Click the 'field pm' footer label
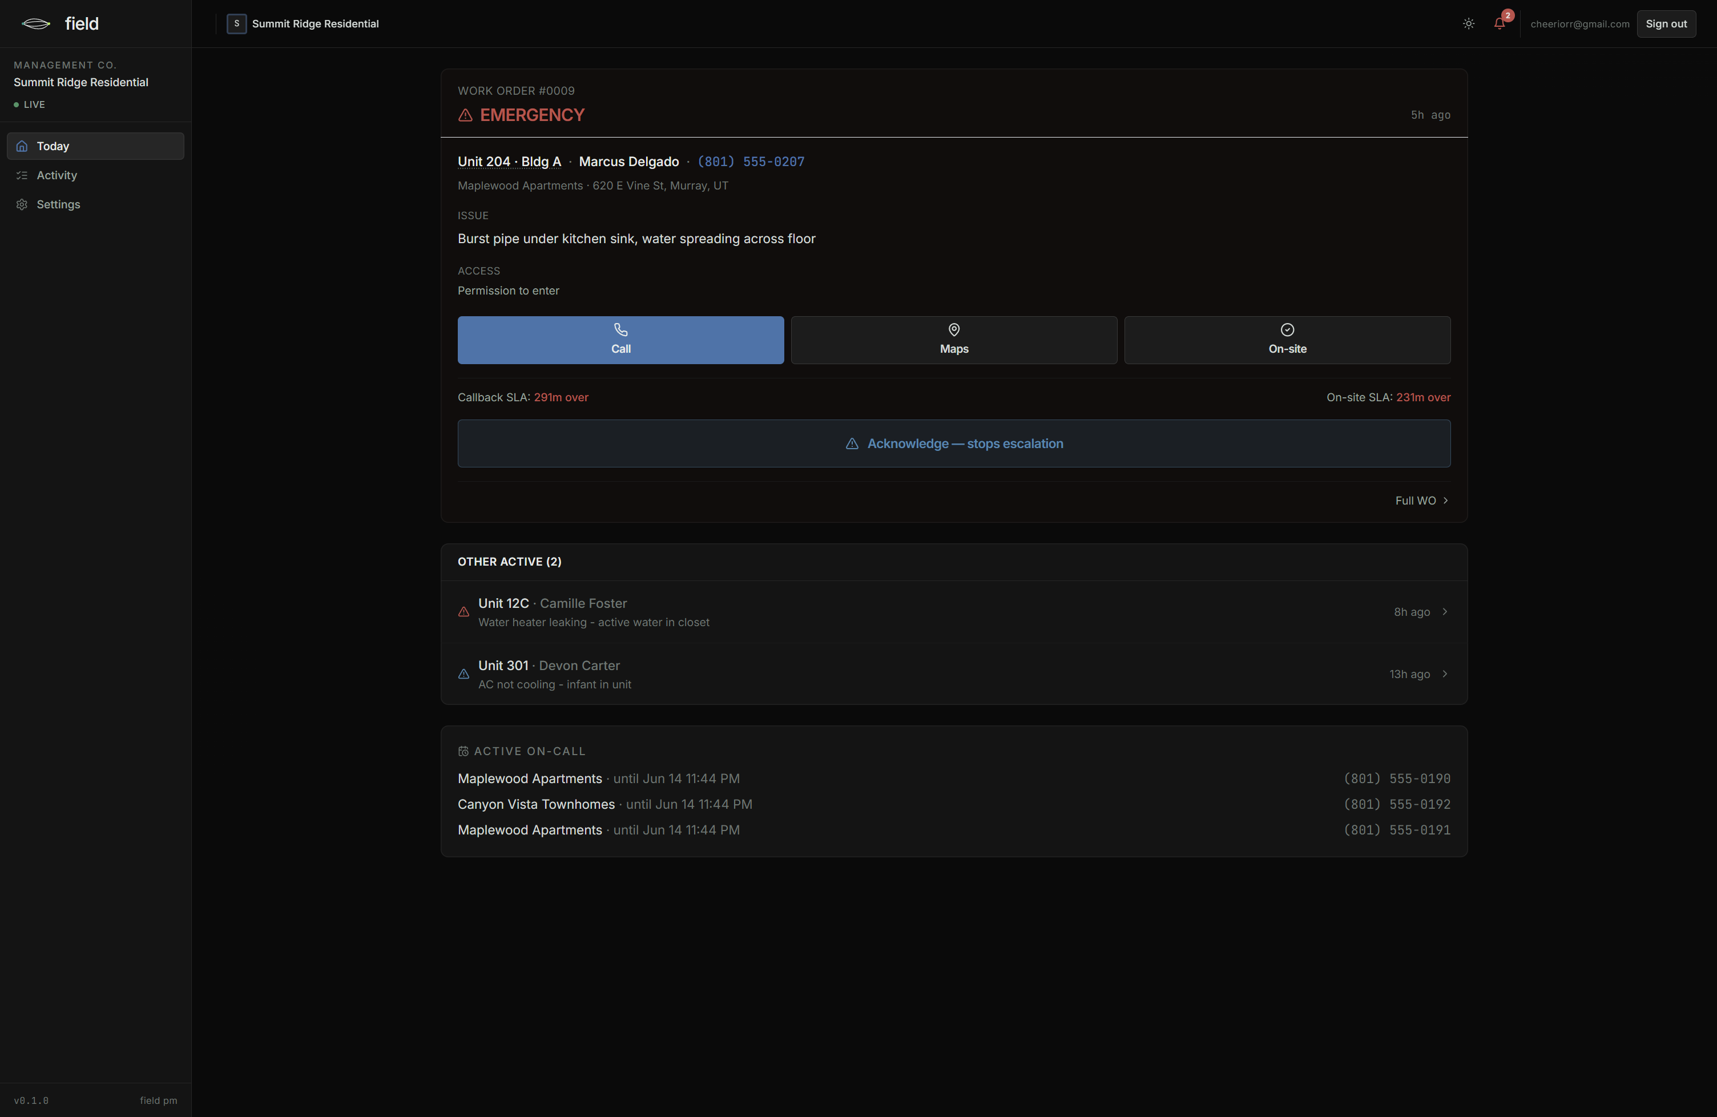Viewport: 1717px width, 1117px height. [158, 1100]
